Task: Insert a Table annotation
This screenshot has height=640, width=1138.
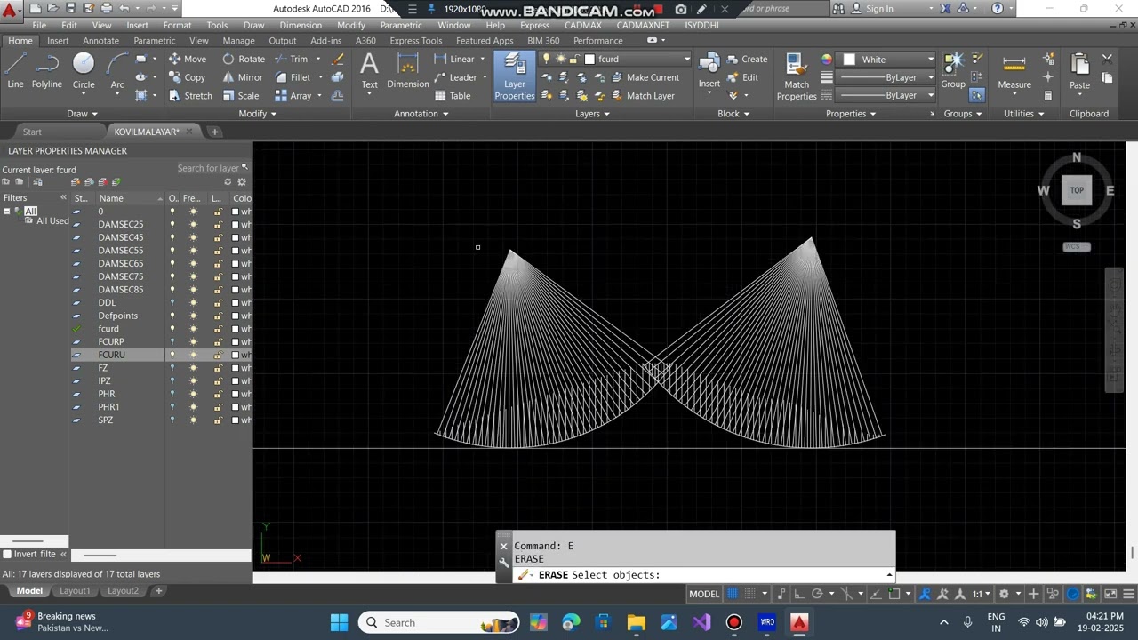Action: tap(453, 96)
